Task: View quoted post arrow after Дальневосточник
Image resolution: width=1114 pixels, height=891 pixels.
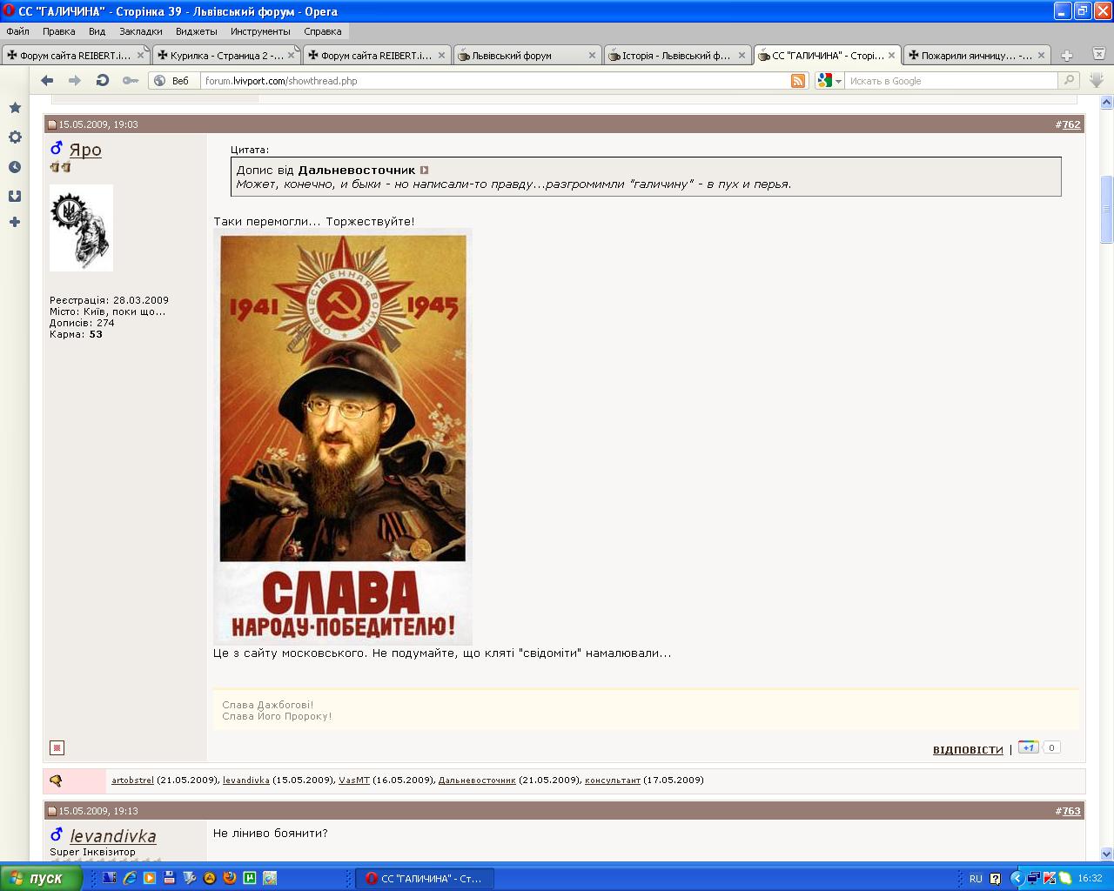Action: pyautogui.click(x=425, y=171)
